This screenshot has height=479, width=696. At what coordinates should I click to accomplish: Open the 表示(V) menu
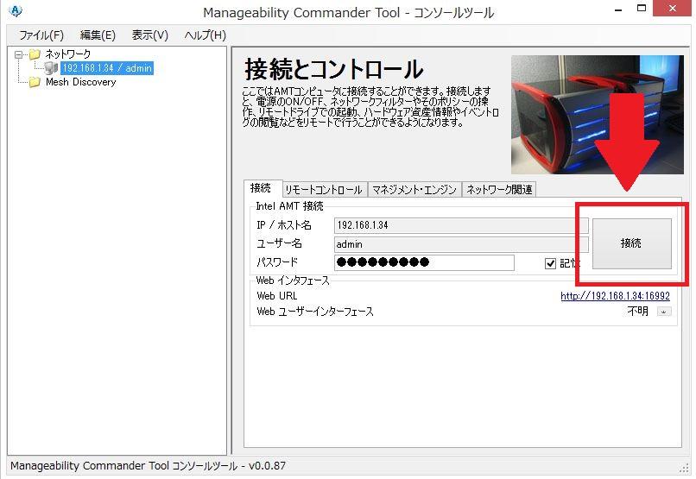coord(150,35)
